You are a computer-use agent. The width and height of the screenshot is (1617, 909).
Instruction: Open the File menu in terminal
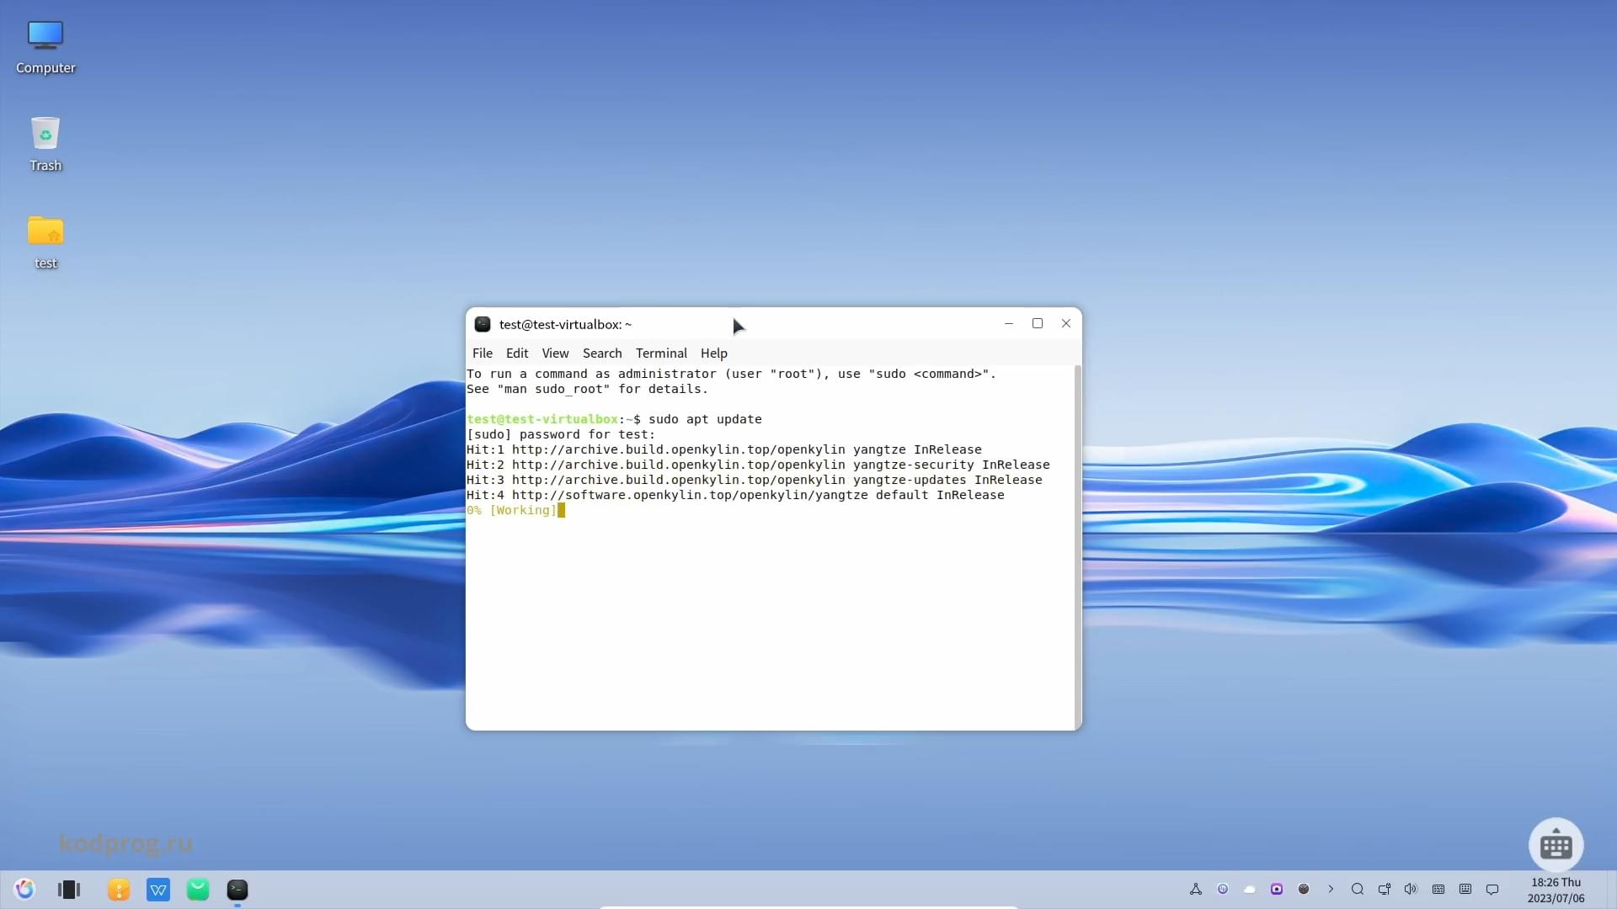[483, 353]
